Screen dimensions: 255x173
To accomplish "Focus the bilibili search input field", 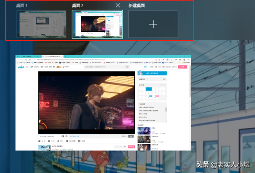I will tap(105, 67).
